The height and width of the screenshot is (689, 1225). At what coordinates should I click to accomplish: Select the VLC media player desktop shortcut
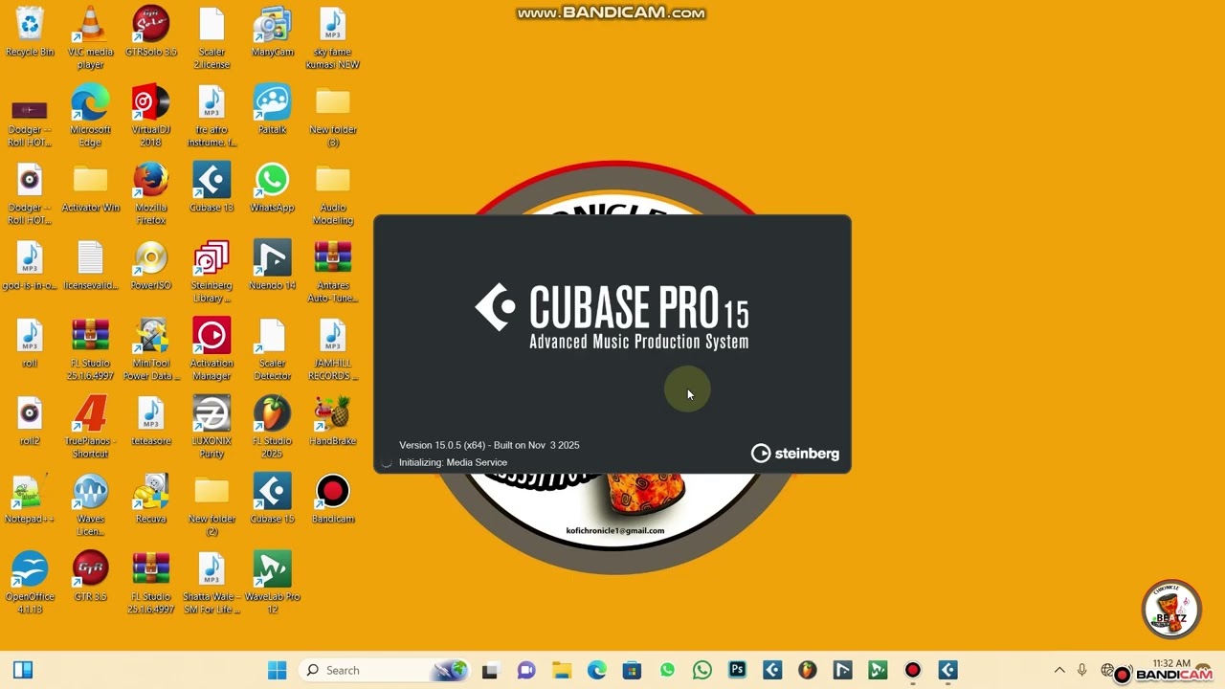(x=90, y=38)
